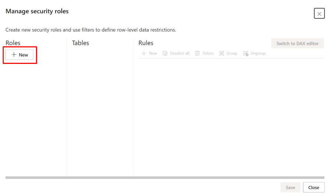Click the horizontal gray scrollbar above Save

[x=165, y=178]
